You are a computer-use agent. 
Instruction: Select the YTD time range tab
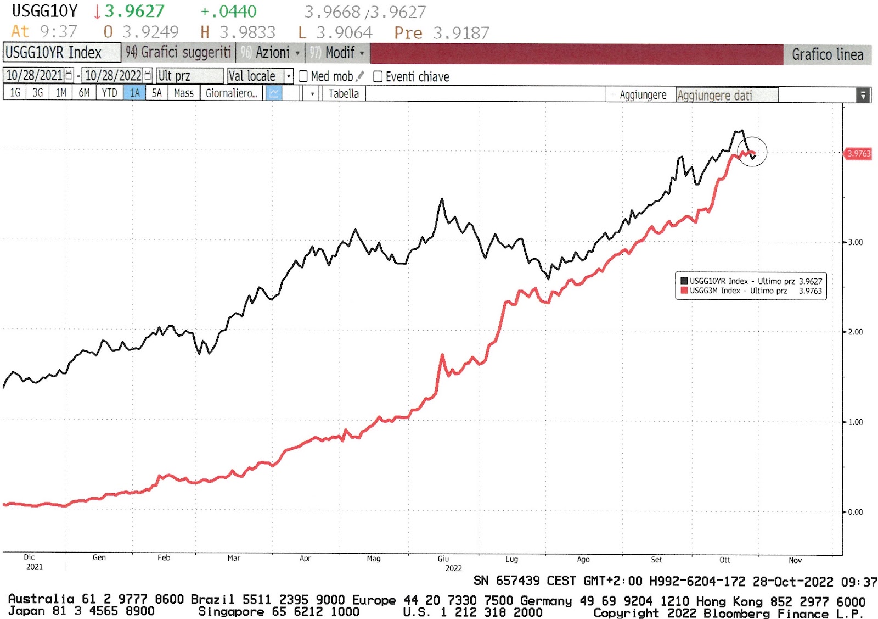109,93
